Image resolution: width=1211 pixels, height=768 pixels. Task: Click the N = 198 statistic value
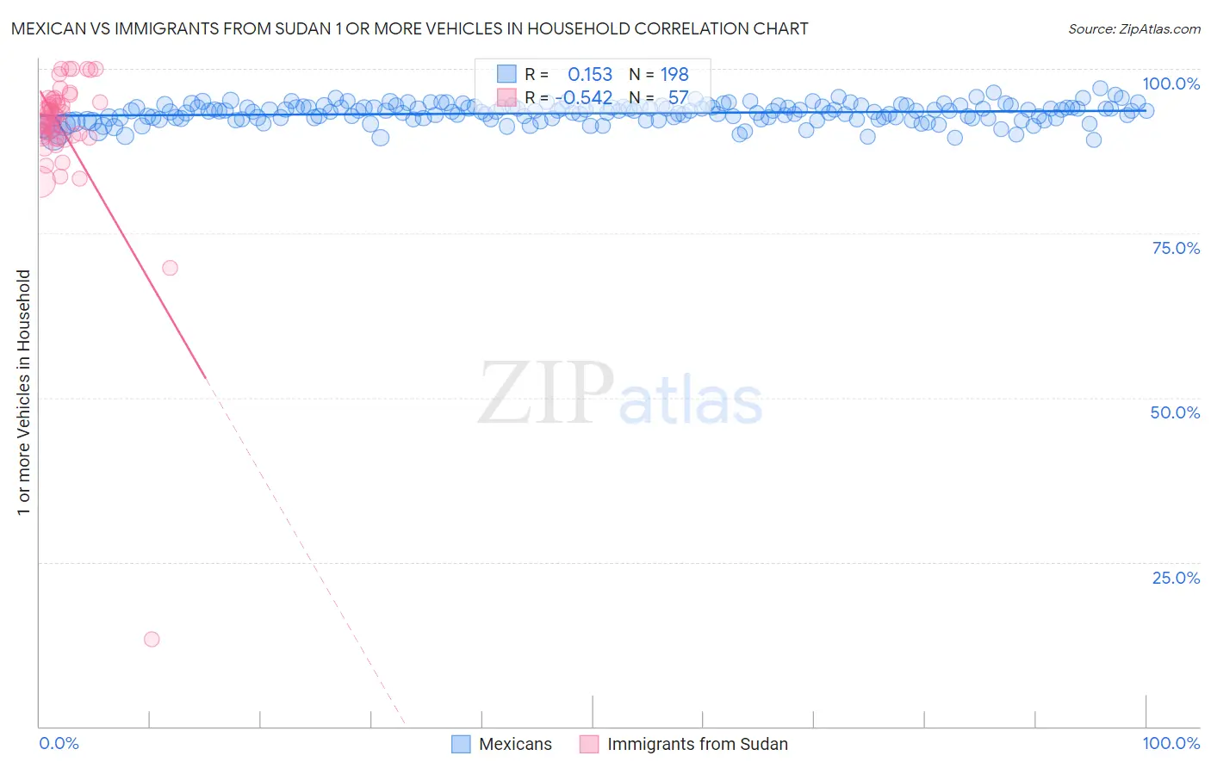coord(659,74)
